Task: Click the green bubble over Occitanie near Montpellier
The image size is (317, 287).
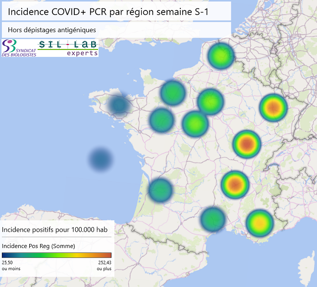Action: 213,219
